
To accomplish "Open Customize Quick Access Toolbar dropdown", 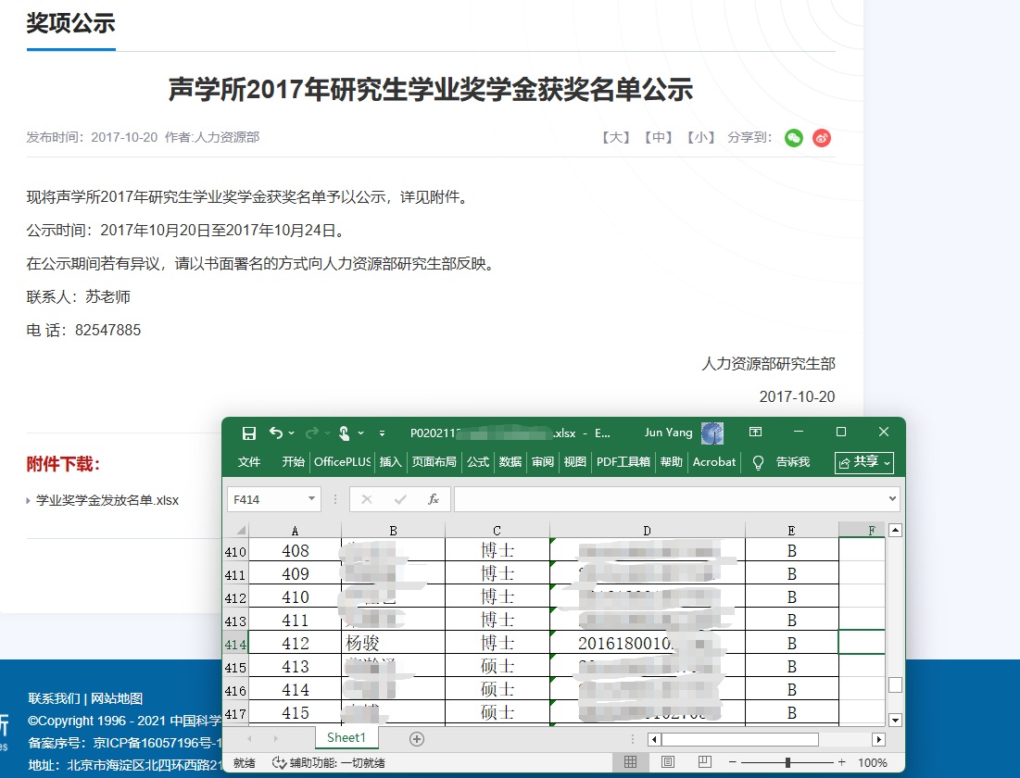I will (x=382, y=433).
